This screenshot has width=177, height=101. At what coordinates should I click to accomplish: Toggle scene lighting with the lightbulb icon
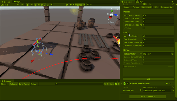[27, 5]
